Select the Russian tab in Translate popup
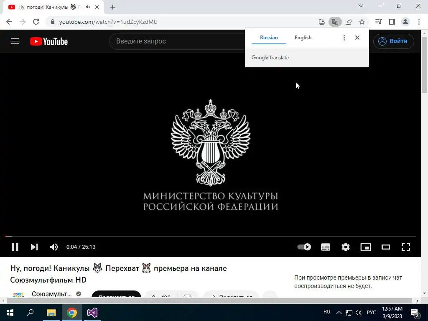Screen dimensions: 428x321 [269, 38]
